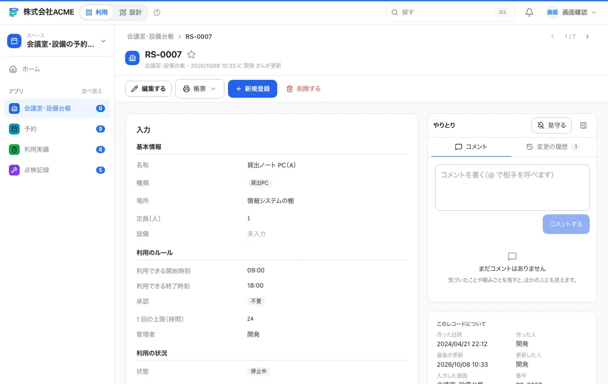Open 予約 app in the sidebar
Screen dimensions: 608x384
pyautogui.click(x=57, y=129)
